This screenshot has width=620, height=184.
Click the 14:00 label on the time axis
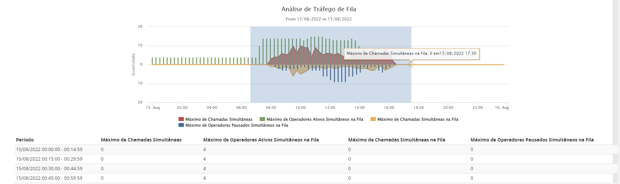coord(359,107)
